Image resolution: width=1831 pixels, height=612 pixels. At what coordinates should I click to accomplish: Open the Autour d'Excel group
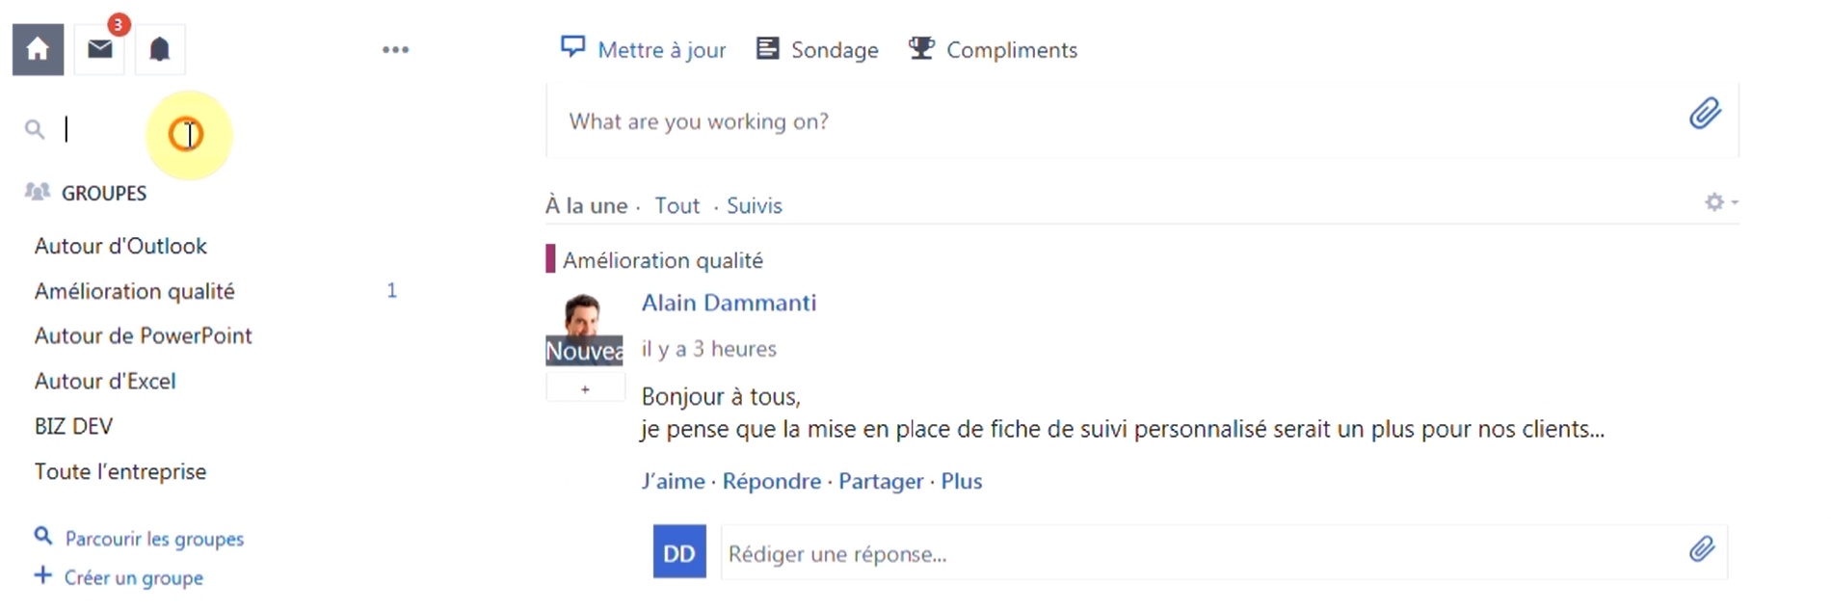[x=105, y=381]
